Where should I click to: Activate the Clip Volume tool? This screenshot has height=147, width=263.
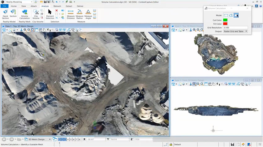(36, 14)
